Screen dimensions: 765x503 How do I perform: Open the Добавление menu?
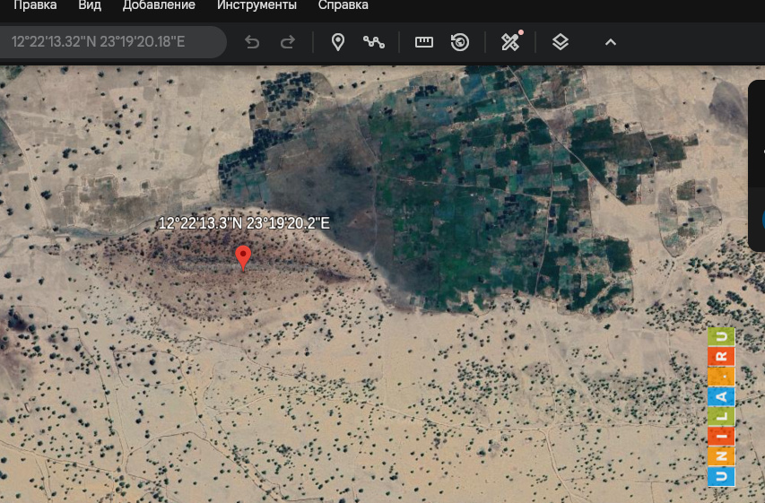coord(159,5)
